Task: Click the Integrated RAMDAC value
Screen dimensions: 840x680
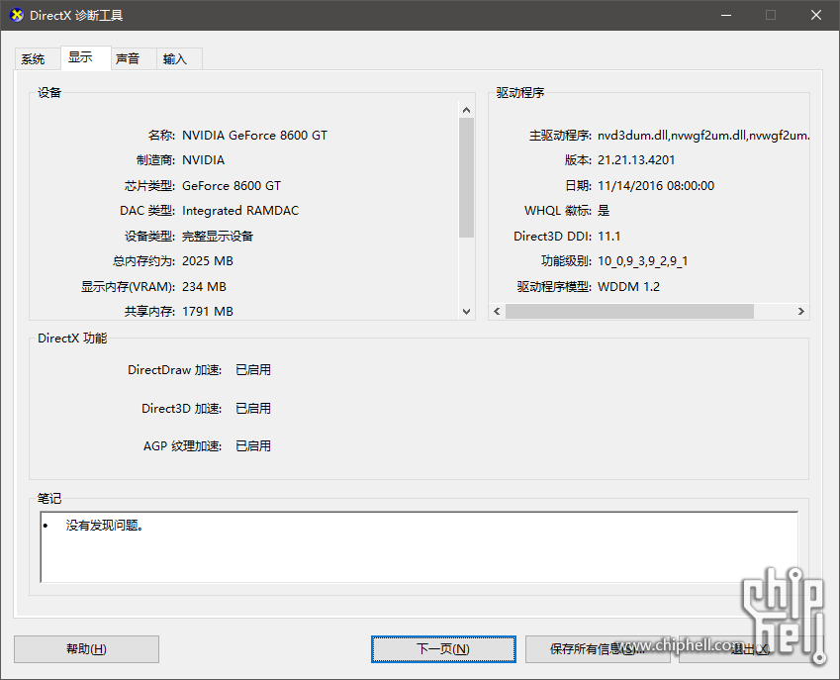Action: pos(240,211)
